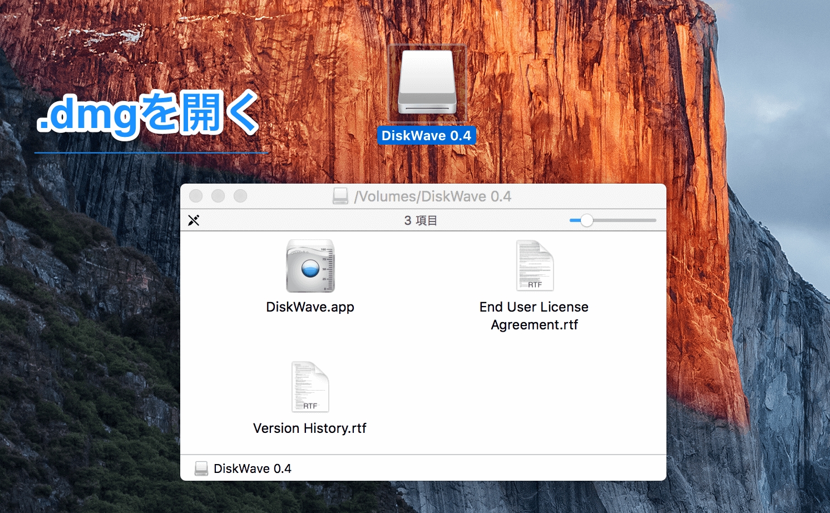830x513 pixels.
Task: Select DiskWave 0.4 in the path bar
Action: [x=253, y=468]
